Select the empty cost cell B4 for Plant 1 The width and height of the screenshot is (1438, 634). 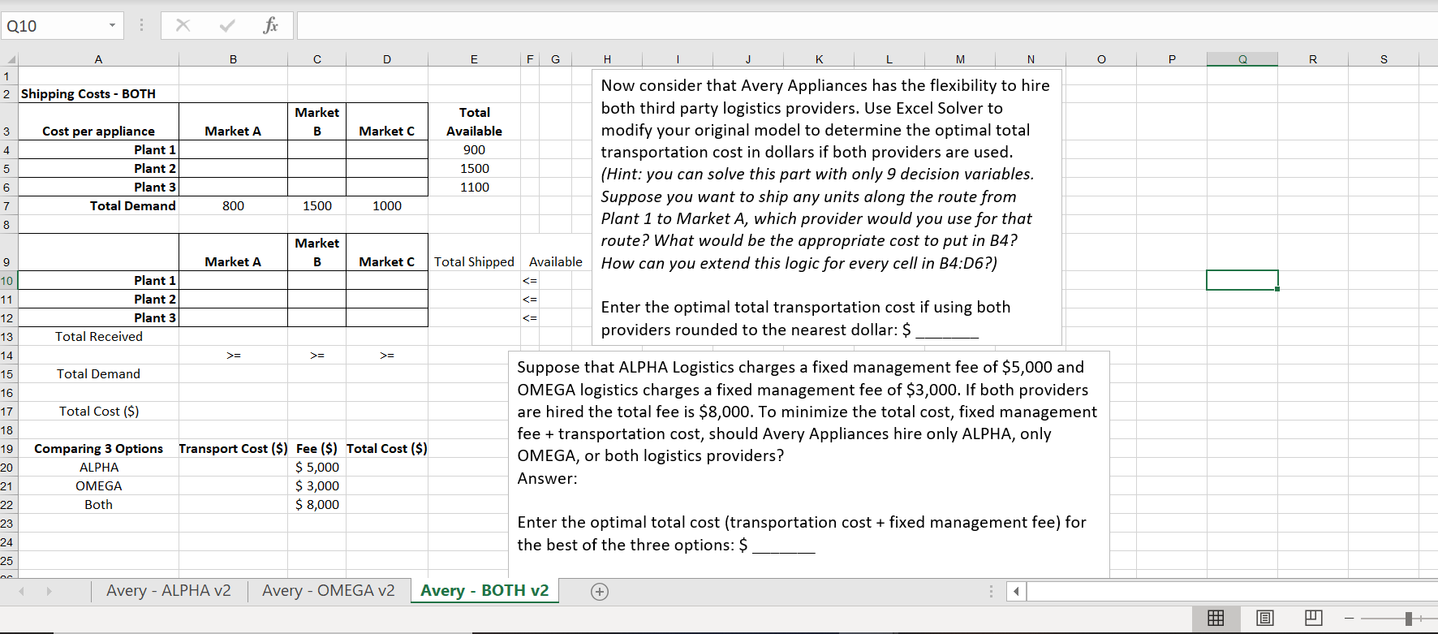pos(233,150)
